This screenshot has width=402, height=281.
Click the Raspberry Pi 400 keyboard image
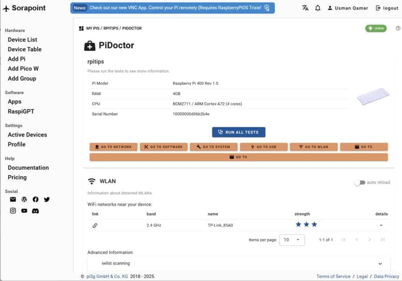pos(373,97)
